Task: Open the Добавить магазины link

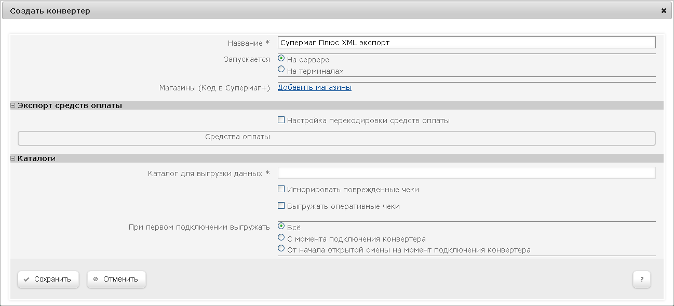Action: coord(314,87)
